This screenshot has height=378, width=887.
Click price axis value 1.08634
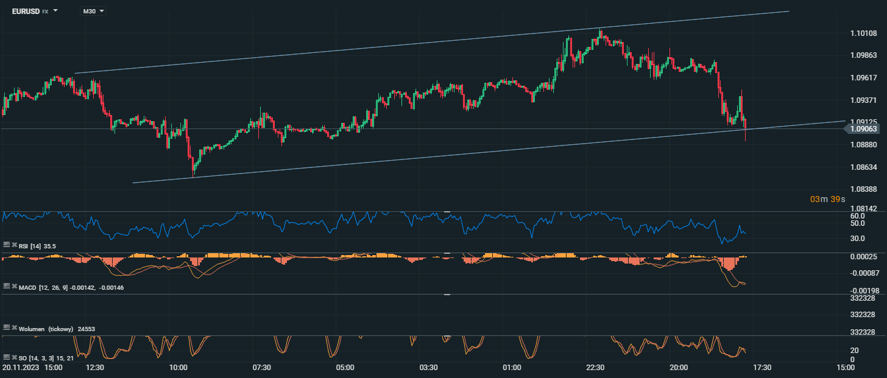[863, 167]
